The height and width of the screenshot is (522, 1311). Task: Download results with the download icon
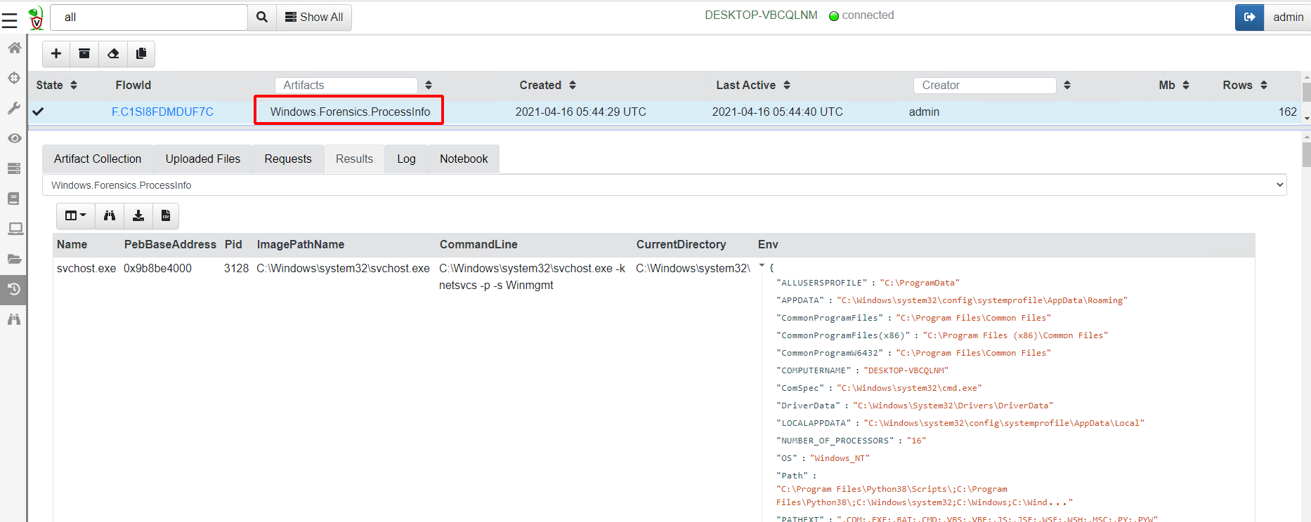click(138, 216)
